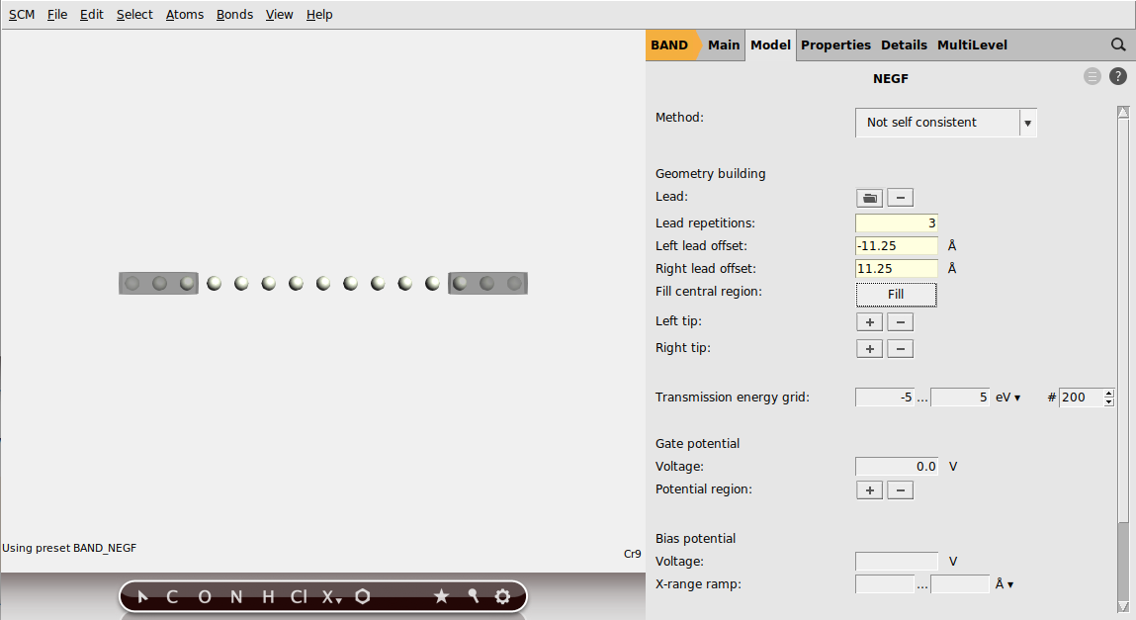Open the Lead geometry folder browser
Screen dimensions: 1136x620
869,197
